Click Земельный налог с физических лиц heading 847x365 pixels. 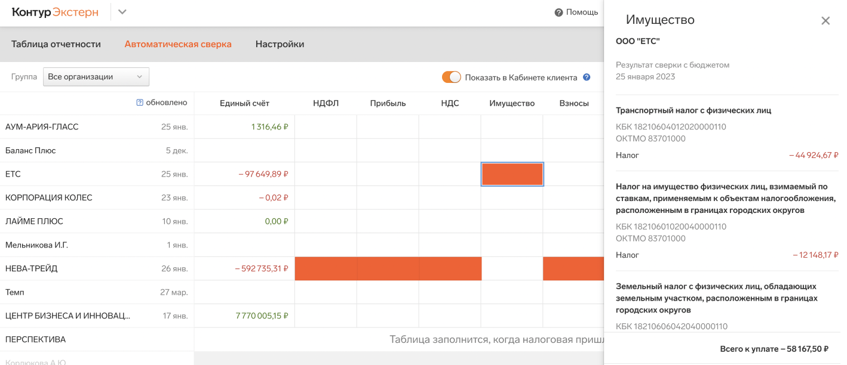(x=717, y=298)
